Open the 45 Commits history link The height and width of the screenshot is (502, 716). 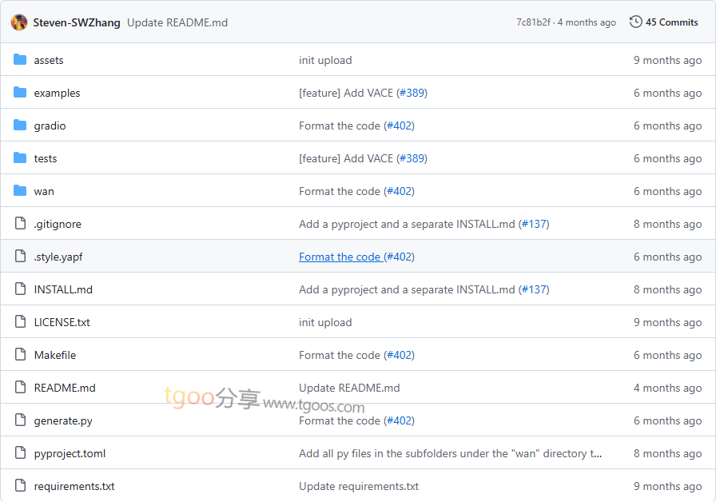point(671,22)
